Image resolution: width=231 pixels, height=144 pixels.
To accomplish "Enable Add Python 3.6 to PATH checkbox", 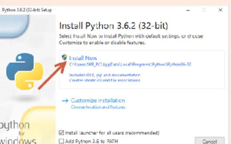I will coord(61,141).
